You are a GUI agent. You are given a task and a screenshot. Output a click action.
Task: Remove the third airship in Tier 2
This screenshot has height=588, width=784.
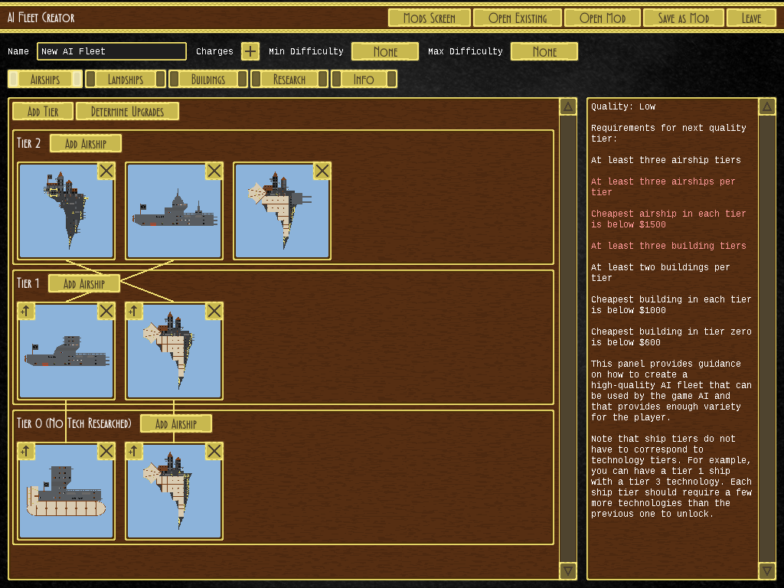pyautogui.click(x=322, y=171)
